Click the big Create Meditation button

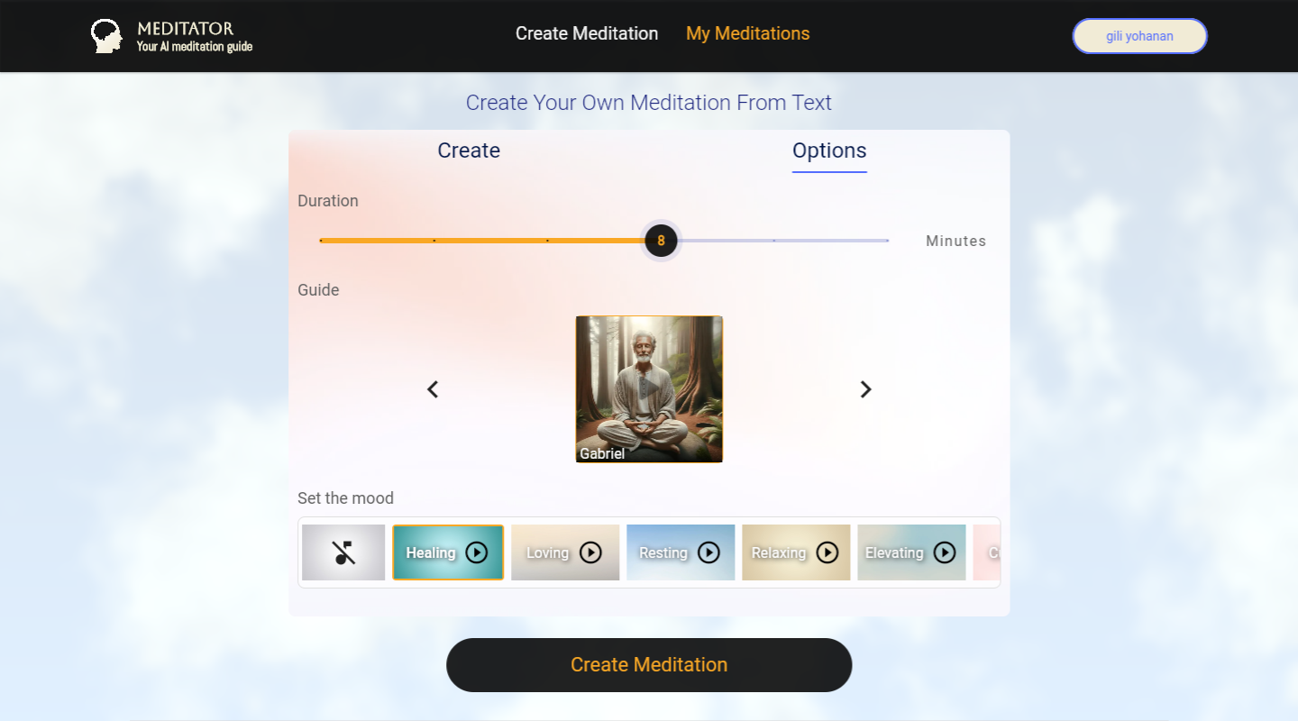click(649, 665)
